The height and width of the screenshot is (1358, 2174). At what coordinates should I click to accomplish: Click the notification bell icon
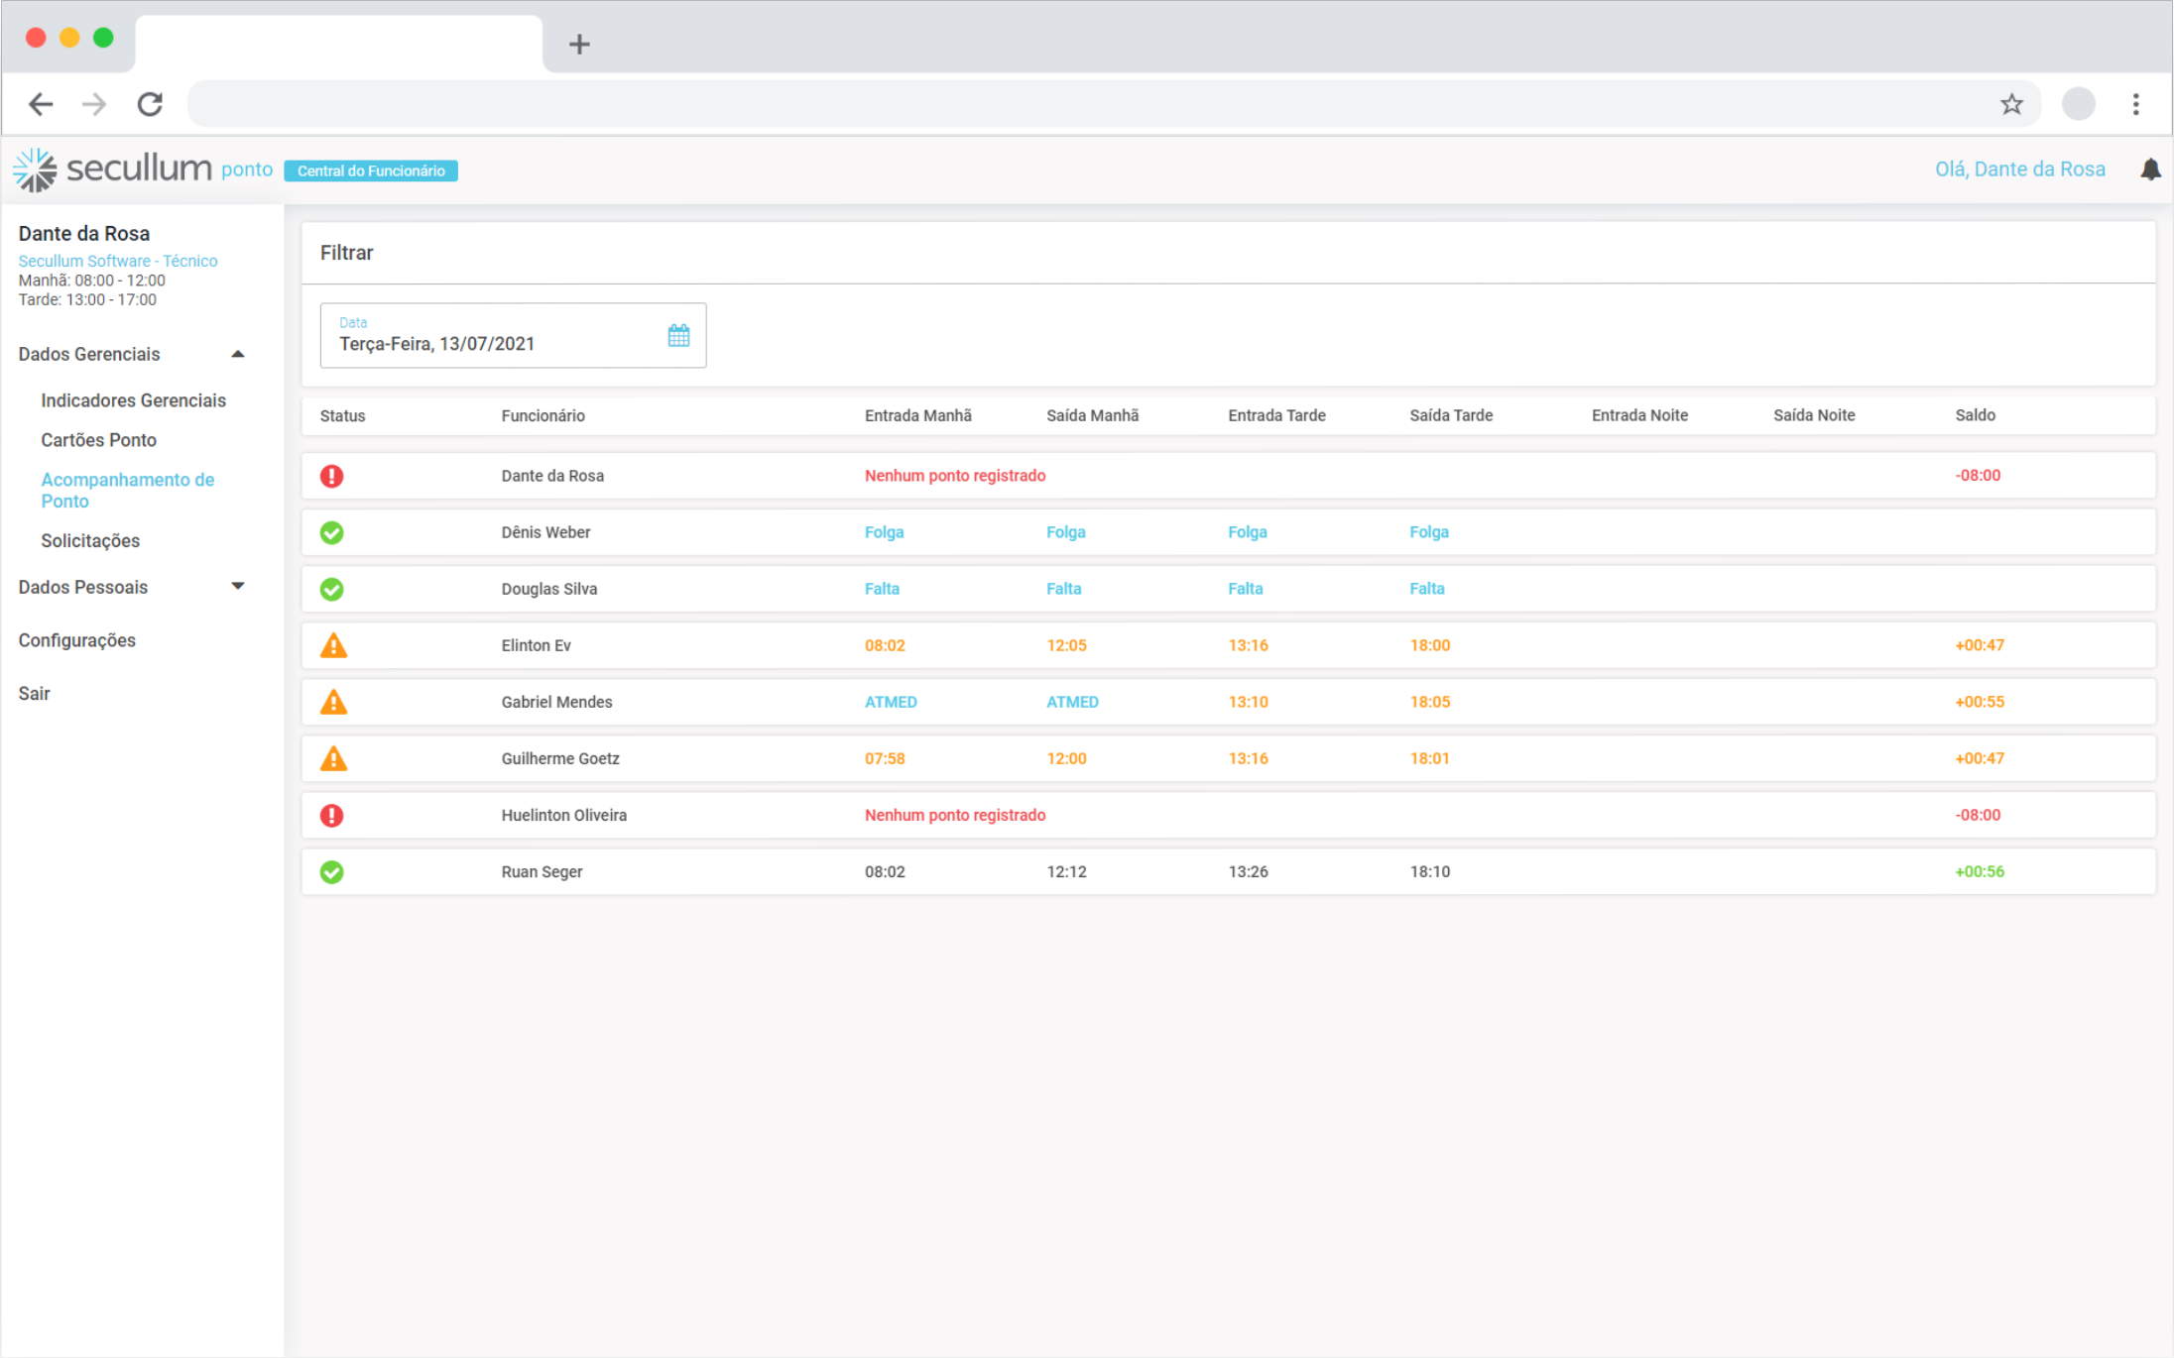(x=2149, y=170)
